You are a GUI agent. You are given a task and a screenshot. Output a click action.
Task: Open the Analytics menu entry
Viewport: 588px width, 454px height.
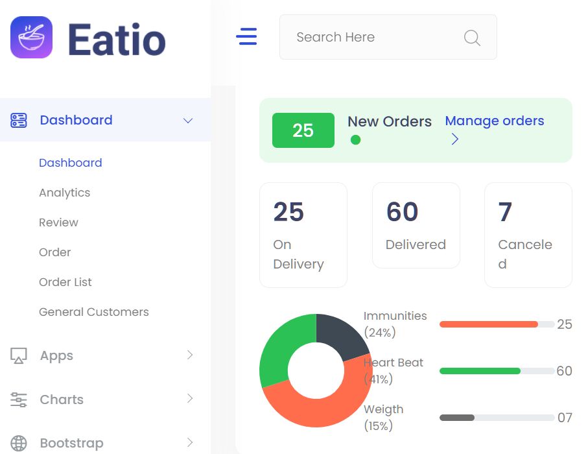pyautogui.click(x=64, y=193)
